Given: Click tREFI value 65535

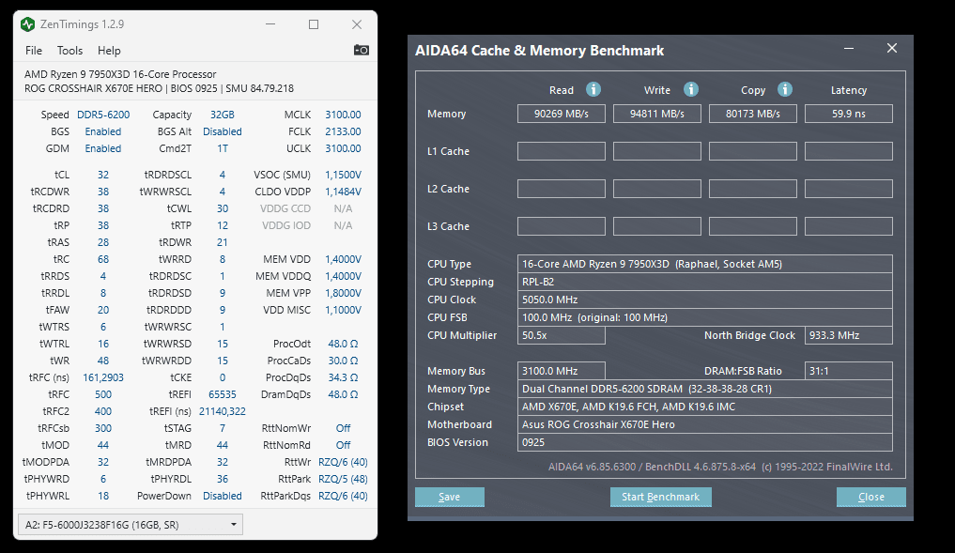Looking at the screenshot, I should coord(223,394).
